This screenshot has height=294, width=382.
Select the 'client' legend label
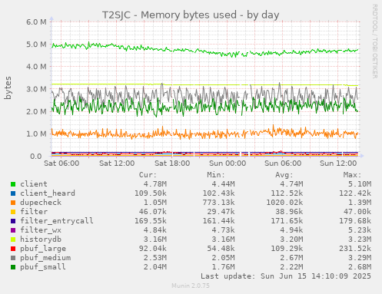(x=34, y=184)
